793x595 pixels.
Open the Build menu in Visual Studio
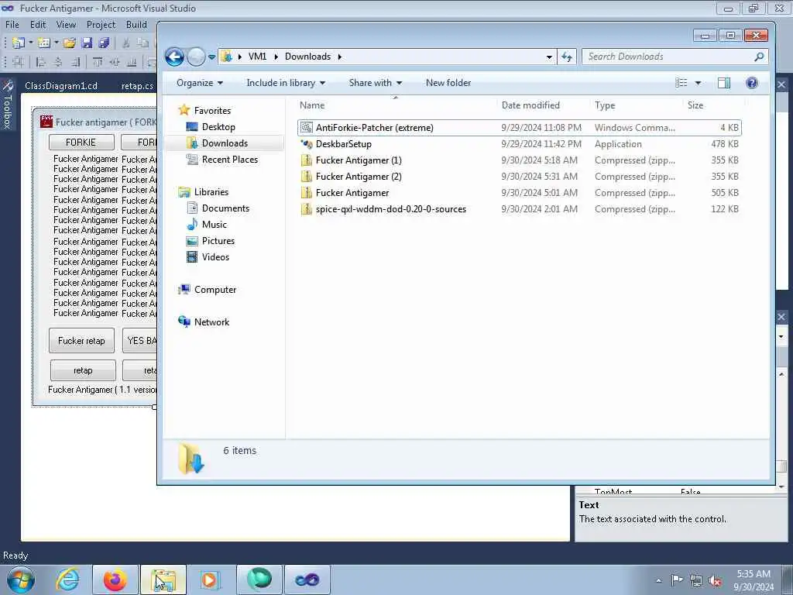[x=136, y=24]
